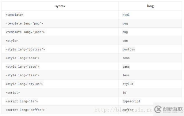
Task: Click the 'coffee' lang value
Action: [128, 110]
